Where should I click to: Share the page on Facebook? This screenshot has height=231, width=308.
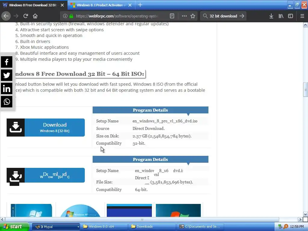pyautogui.click(x=7, y=62)
